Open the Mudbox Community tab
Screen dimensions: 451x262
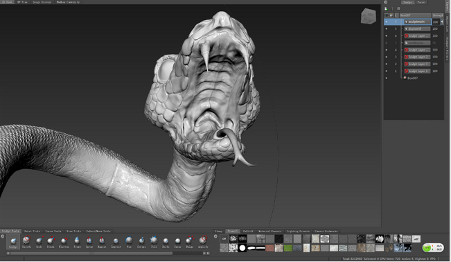coord(68,2)
